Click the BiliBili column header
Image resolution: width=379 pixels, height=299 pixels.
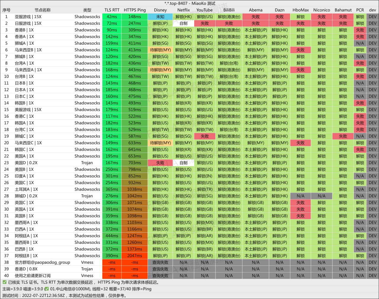click(229, 10)
